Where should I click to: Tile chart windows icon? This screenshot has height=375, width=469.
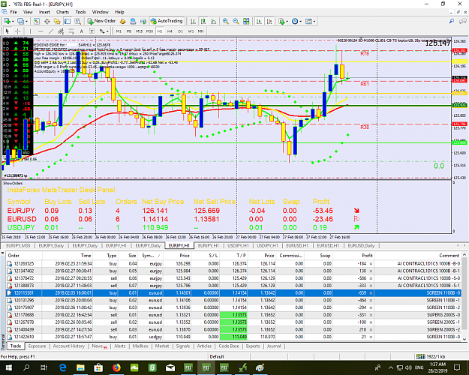(x=246, y=21)
